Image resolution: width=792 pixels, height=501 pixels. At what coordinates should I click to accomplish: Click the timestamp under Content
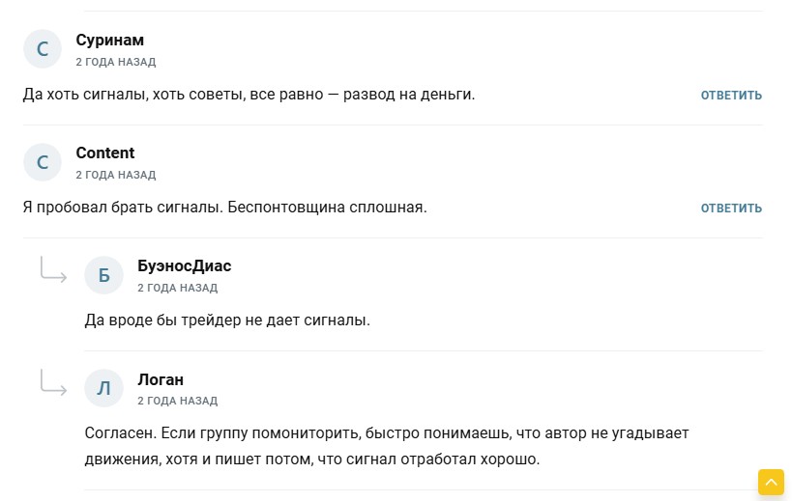pyautogui.click(x=115, y=175)
